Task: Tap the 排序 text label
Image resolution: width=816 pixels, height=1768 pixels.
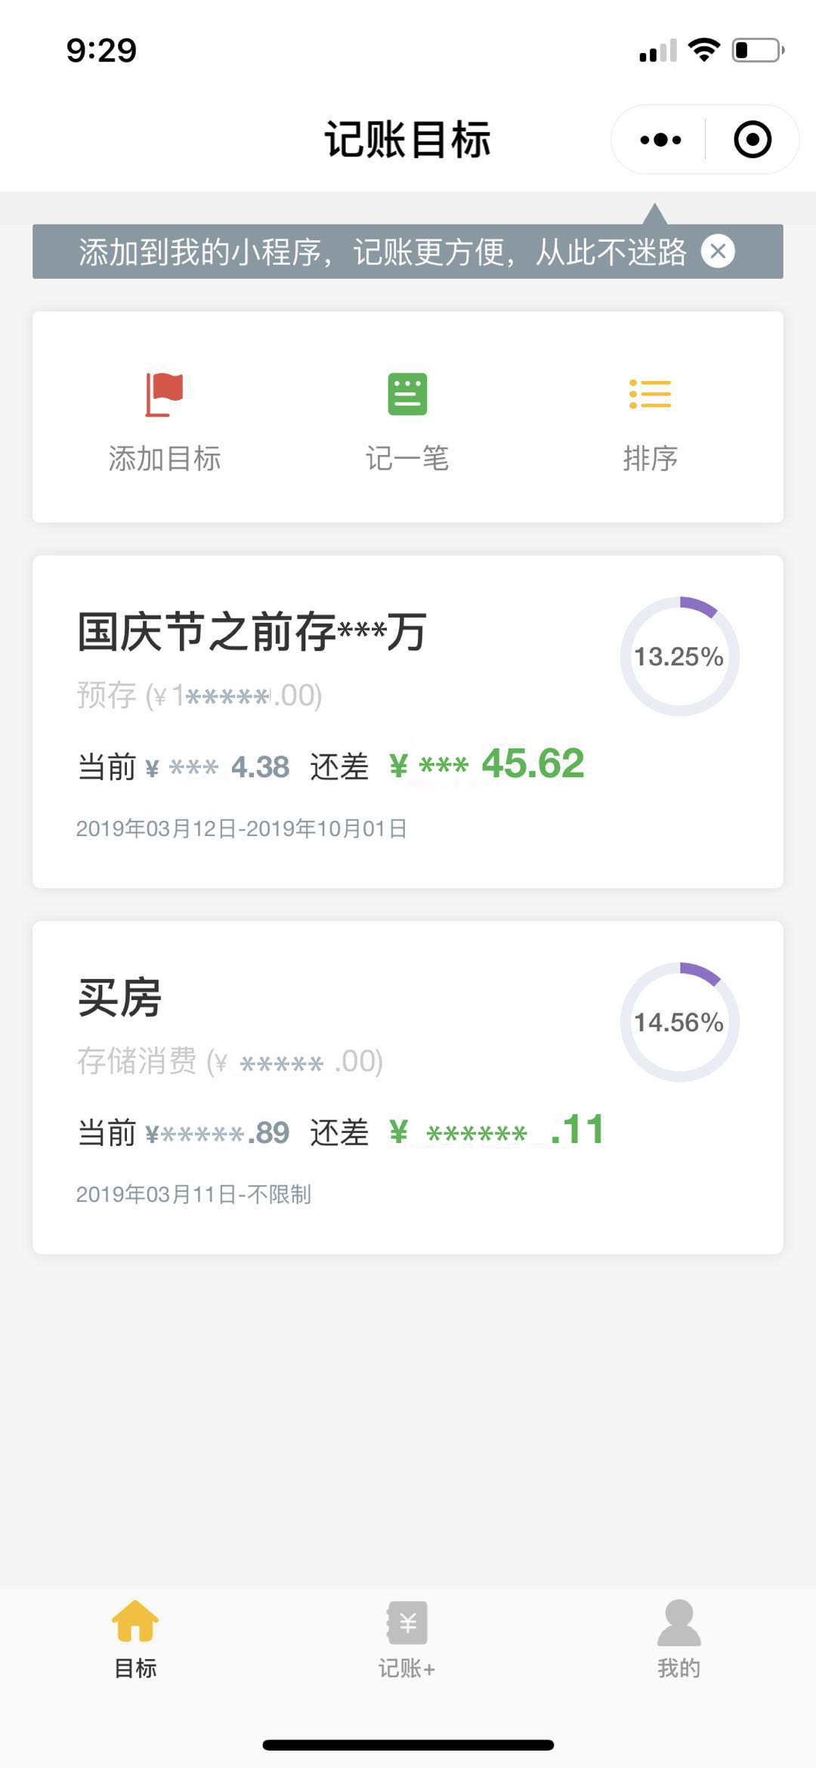Action: click(x=650, y=459)
